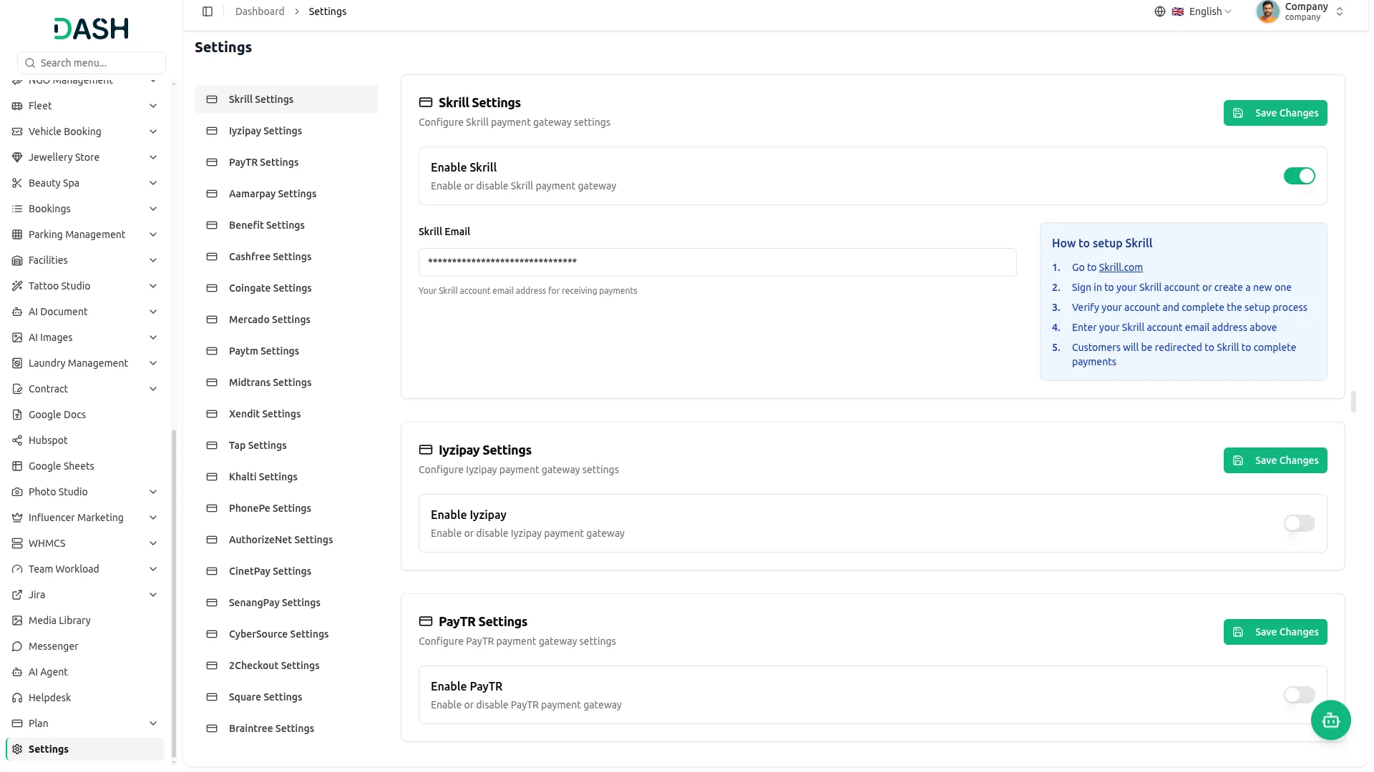Focus the Skrill Email input field
Screen dimensions: 1374x772
pyautogui.click(x=717, y=262)
